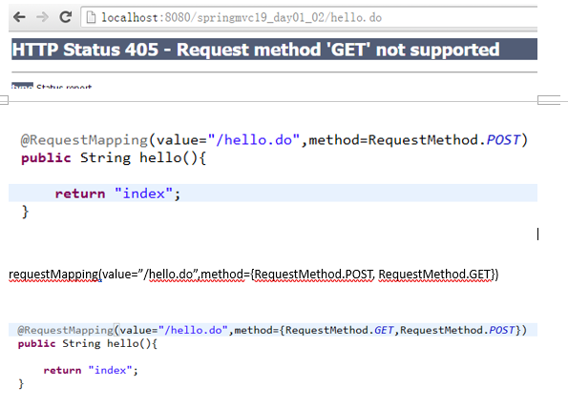The image size is (568, 408).
Task: Focus the localhost:8080 address bar
Action: pos(309,17)
